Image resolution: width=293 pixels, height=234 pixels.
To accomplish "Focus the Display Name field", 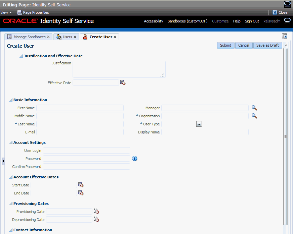I will coord(205,132).
